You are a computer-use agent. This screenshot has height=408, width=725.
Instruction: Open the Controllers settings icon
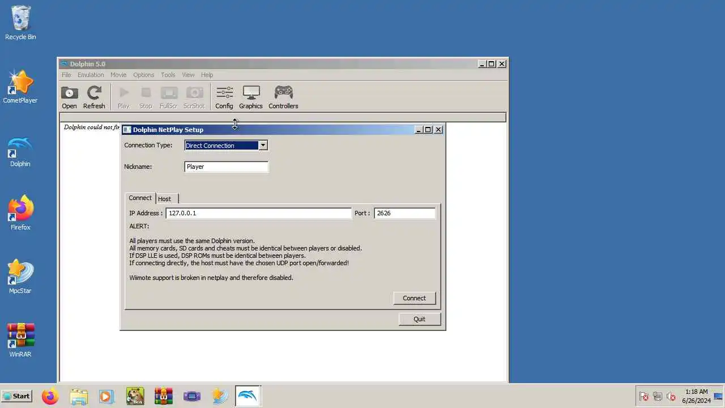point(283,97)
